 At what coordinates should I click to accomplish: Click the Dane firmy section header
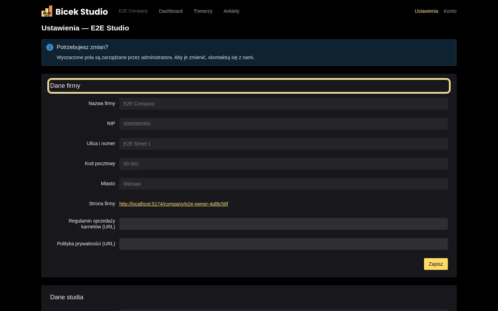point(249,86)
